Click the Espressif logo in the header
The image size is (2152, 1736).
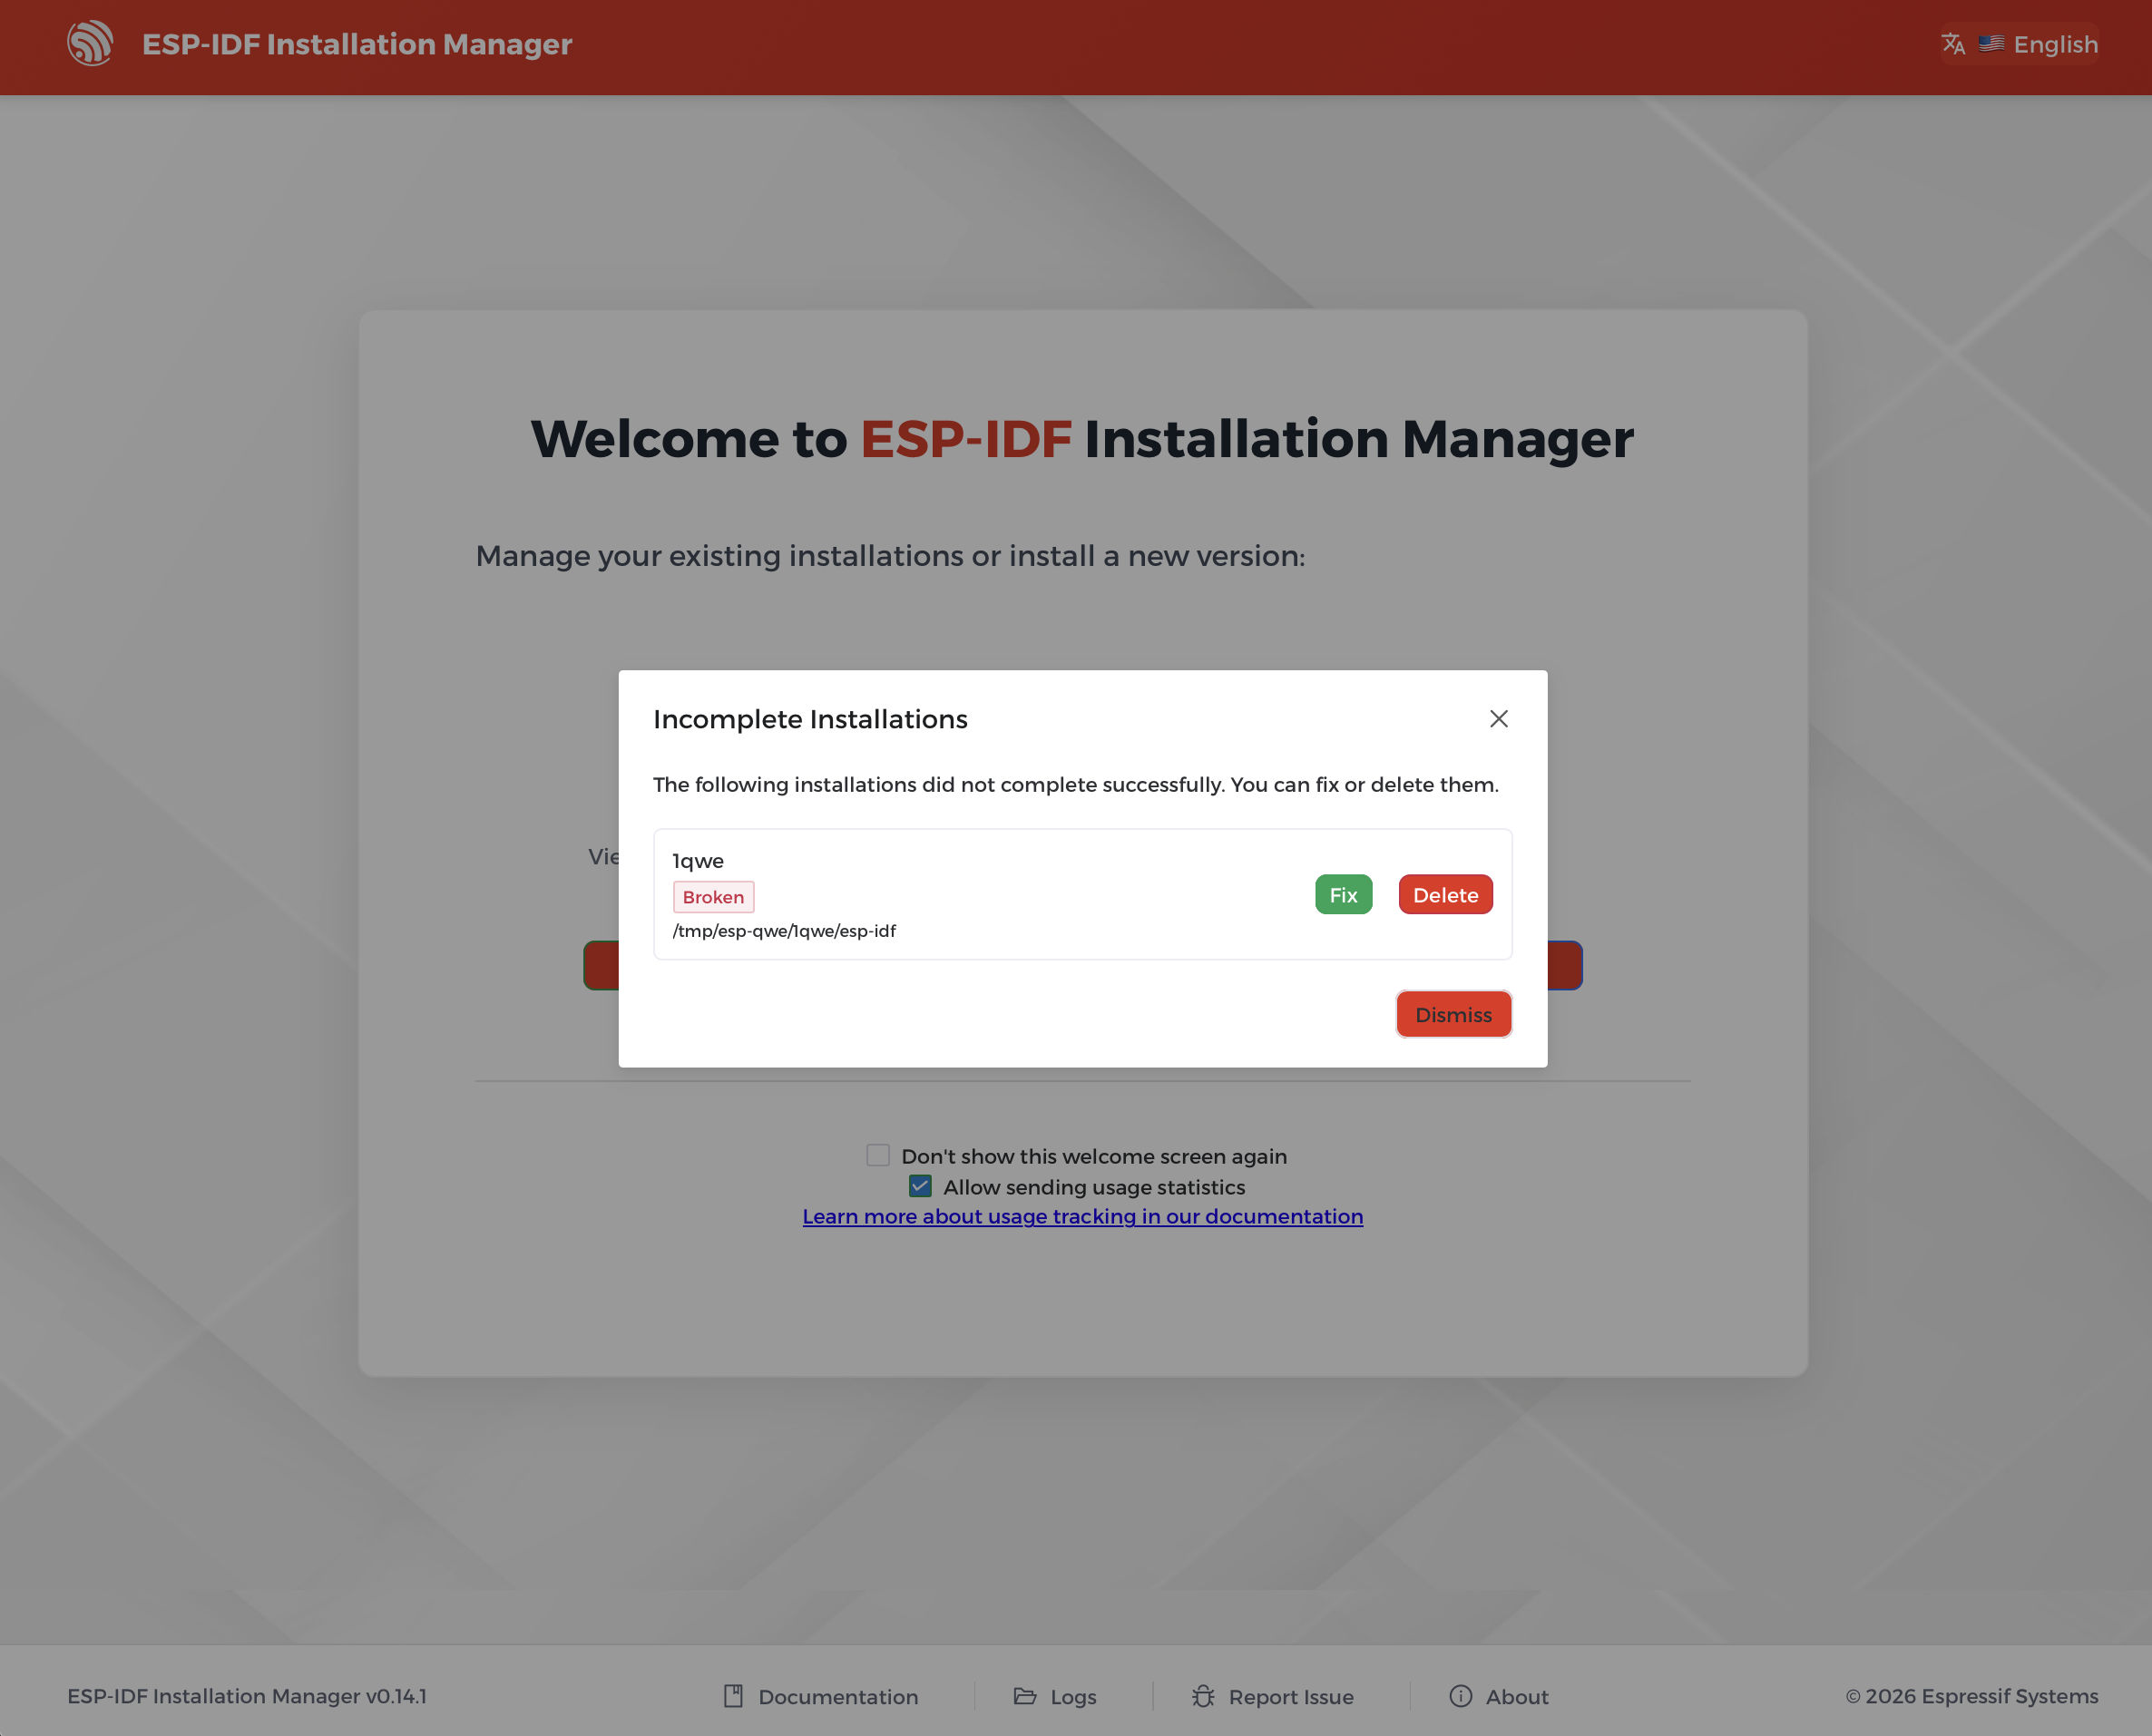coord(90,44)
